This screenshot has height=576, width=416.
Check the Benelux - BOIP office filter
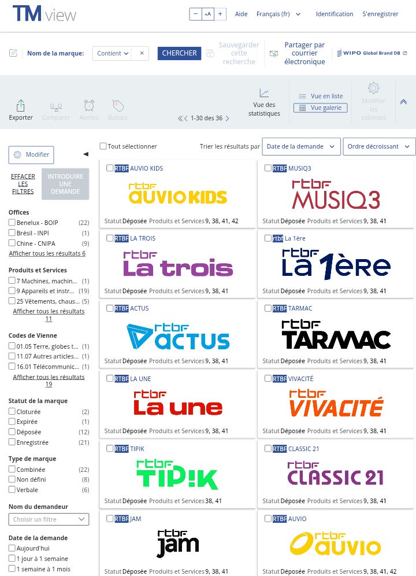coord(12,222)
